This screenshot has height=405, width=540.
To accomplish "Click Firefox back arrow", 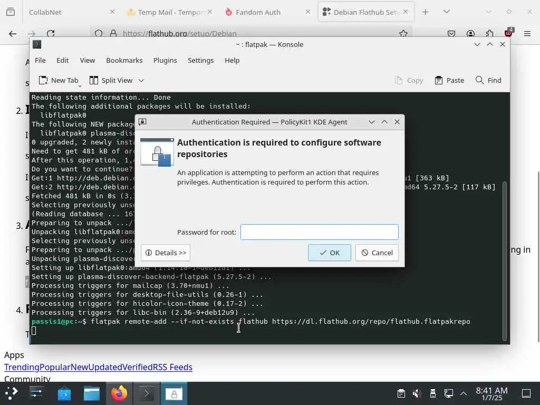I will click(13, 33).
